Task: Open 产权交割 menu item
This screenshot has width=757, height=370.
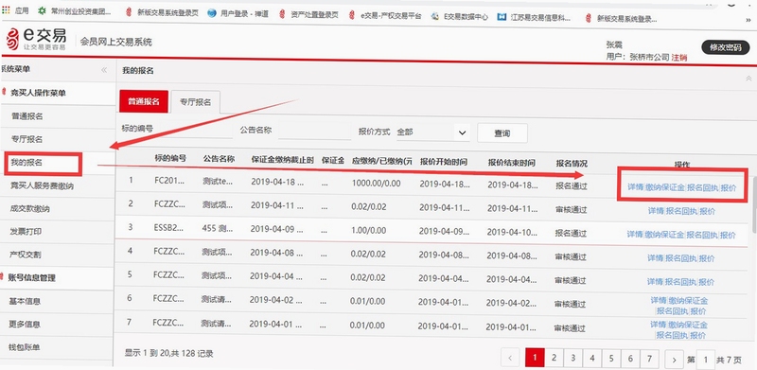Action: pos(26,255)
